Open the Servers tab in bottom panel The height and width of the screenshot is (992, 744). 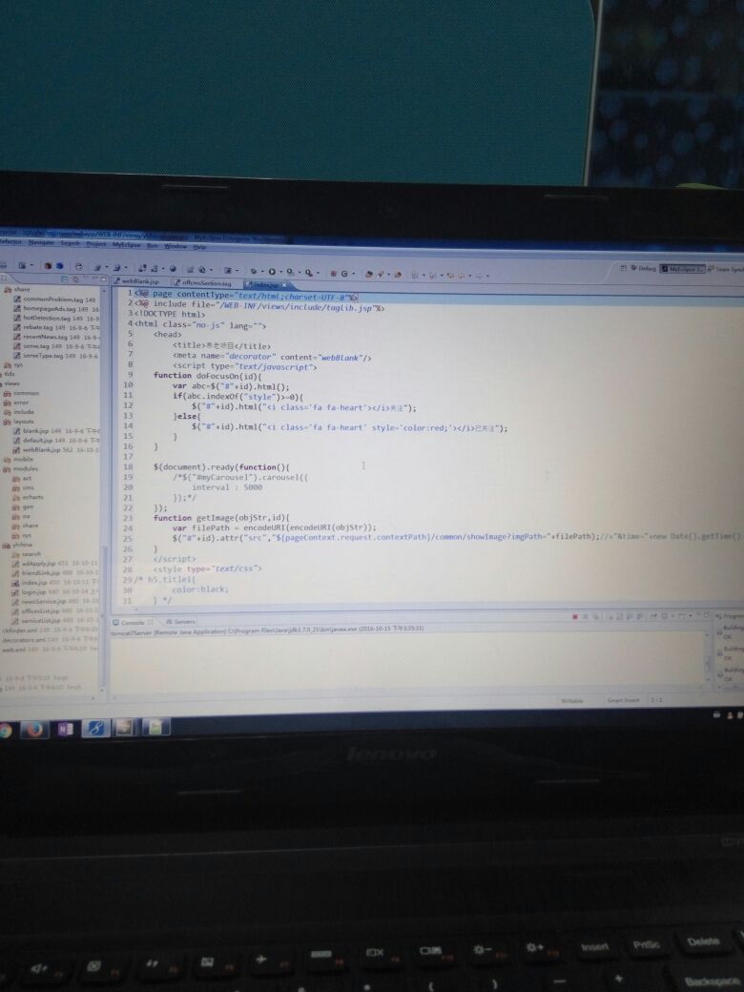(182, 621)
